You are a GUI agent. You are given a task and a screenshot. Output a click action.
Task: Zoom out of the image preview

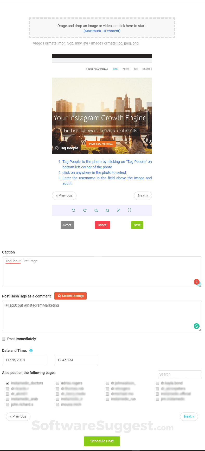(107, 210)
